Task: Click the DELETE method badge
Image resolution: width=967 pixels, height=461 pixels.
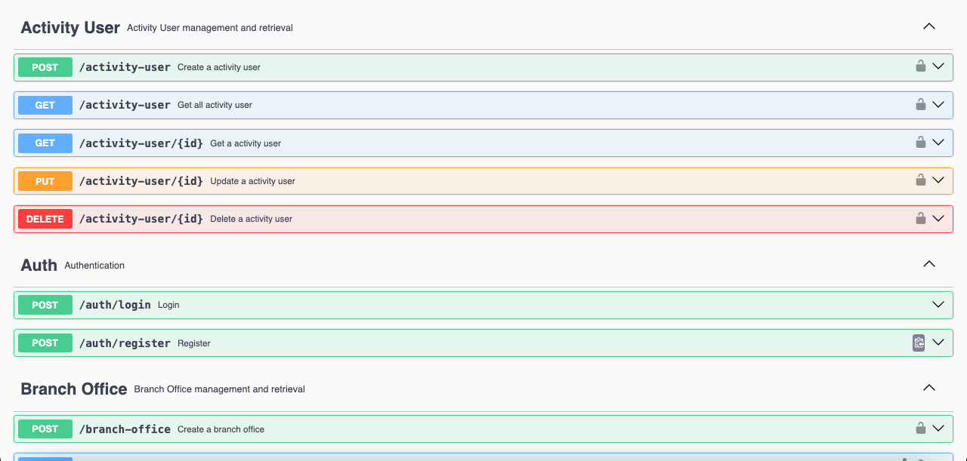Action: [x=45, y=219]
